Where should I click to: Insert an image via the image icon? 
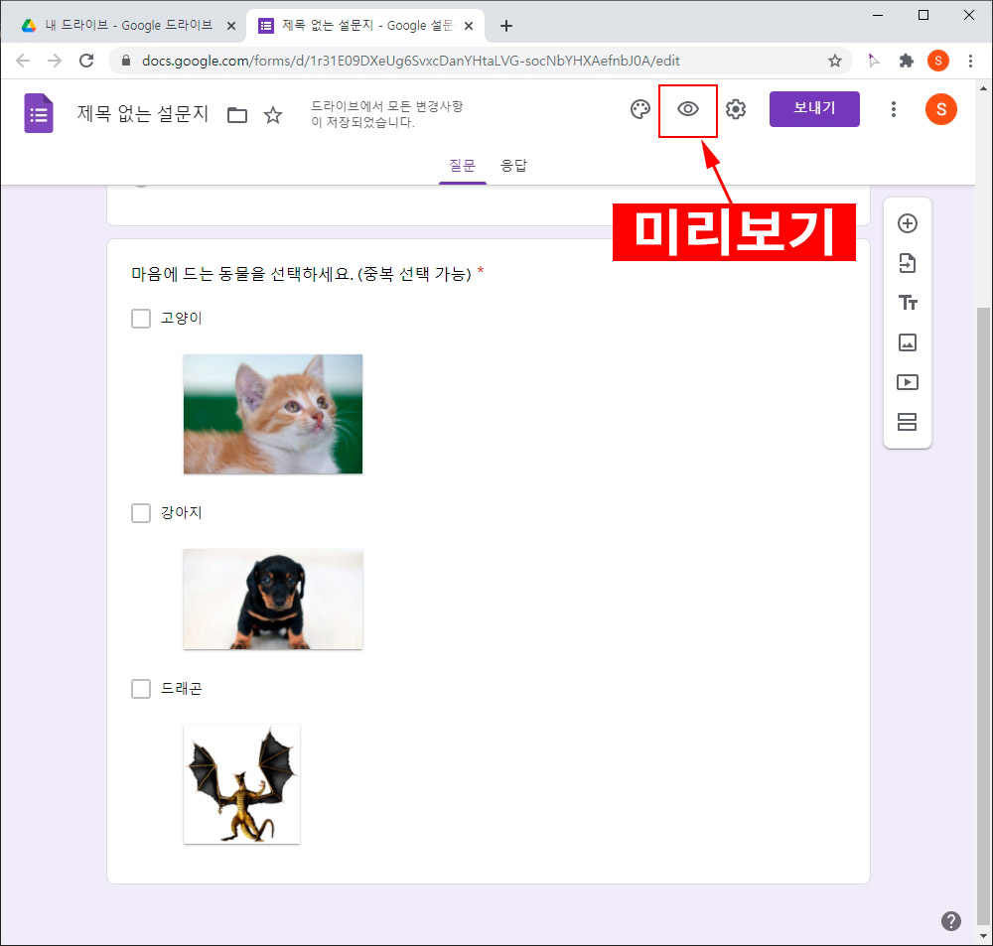[907, 342]
